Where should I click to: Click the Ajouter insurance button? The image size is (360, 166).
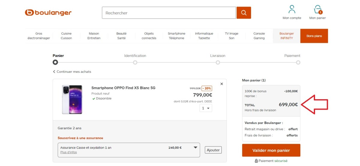click(x=213, y=150)
